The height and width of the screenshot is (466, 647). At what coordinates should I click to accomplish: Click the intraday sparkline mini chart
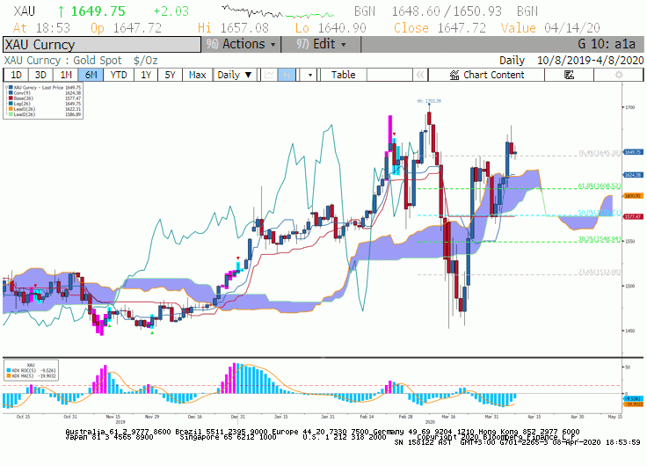[x=277, y=11]
